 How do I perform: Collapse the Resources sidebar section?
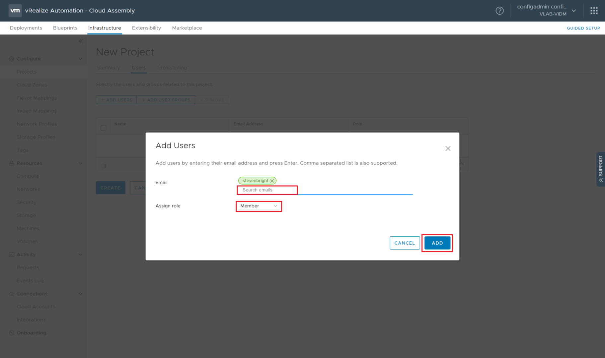point(80,163)
